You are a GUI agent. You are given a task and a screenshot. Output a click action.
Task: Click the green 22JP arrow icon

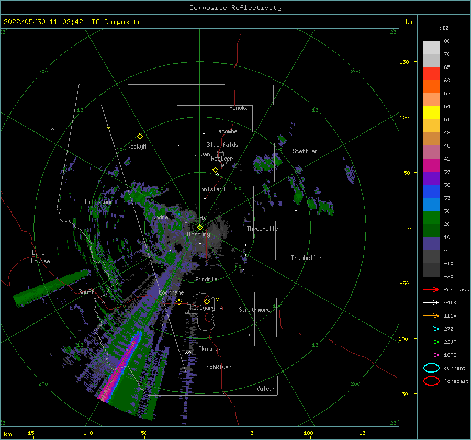(431, 342)
